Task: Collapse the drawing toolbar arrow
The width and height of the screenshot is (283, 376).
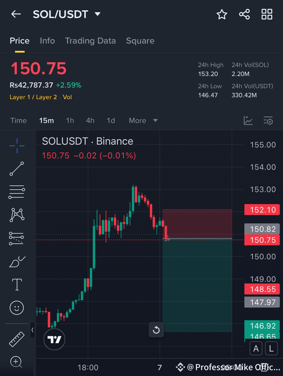Action: 32,330
